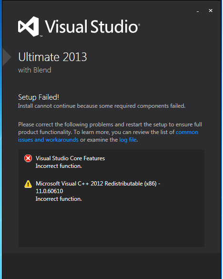
Task: Close the setup window with the X
Action: coord(211,10)
